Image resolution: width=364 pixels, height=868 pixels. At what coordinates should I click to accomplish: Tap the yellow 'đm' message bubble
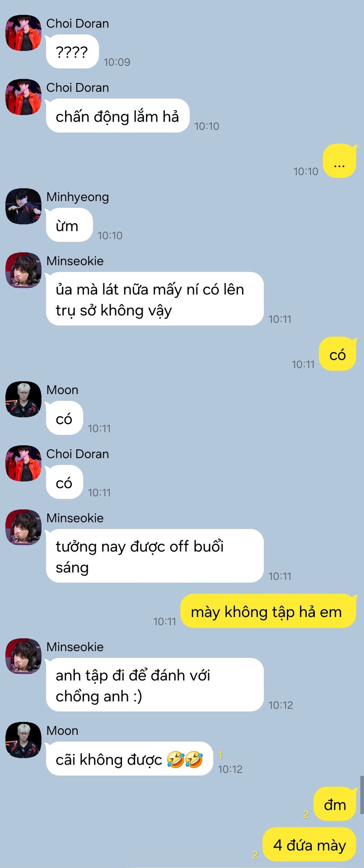(335, 804)
